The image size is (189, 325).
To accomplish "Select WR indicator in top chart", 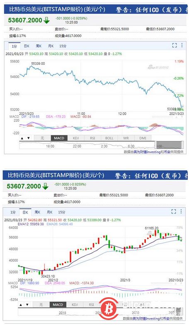I will coord(126,138).
